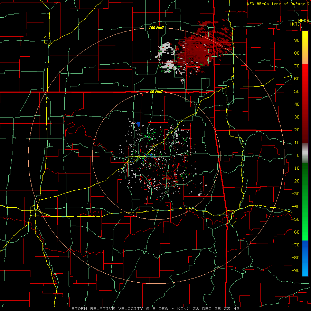Click the 0 value on velocity scale
The height and width of the screenshot is (311, 311).
[x=298, y=155]
